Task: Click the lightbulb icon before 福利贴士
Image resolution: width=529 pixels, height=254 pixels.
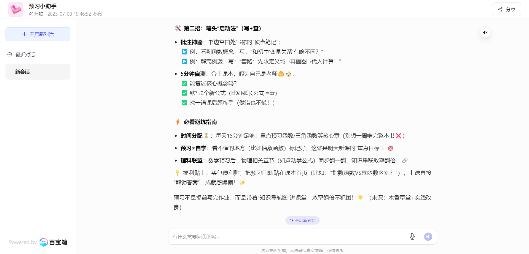Action: coord(177,173)
